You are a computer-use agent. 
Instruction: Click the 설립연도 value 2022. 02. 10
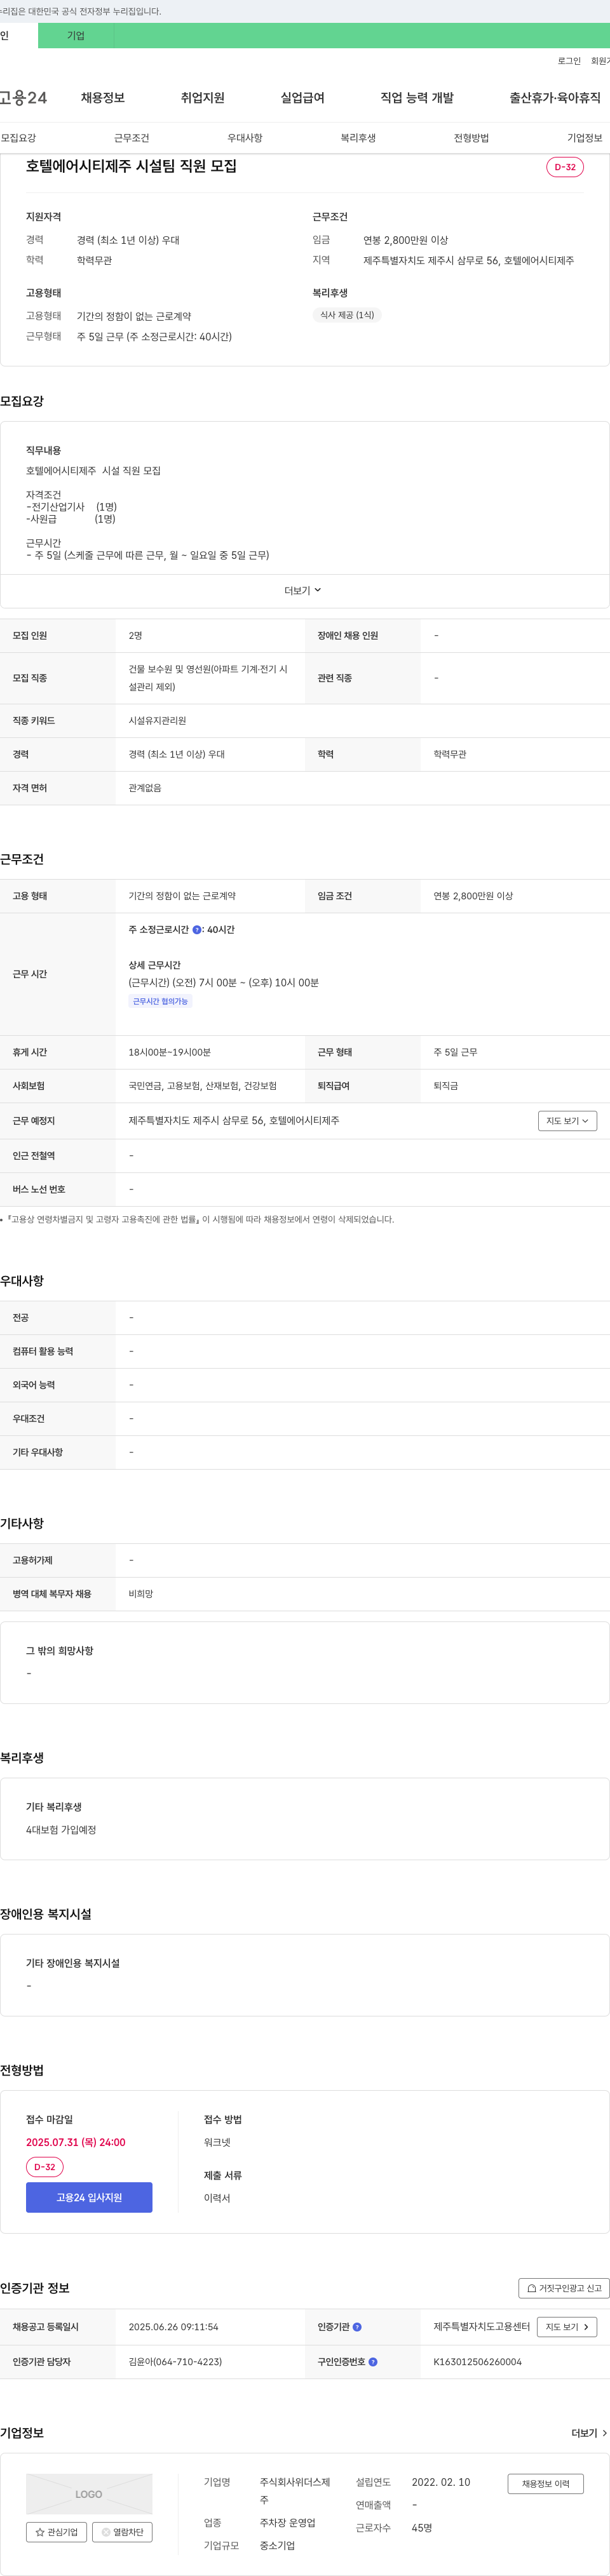point(441,2482)
